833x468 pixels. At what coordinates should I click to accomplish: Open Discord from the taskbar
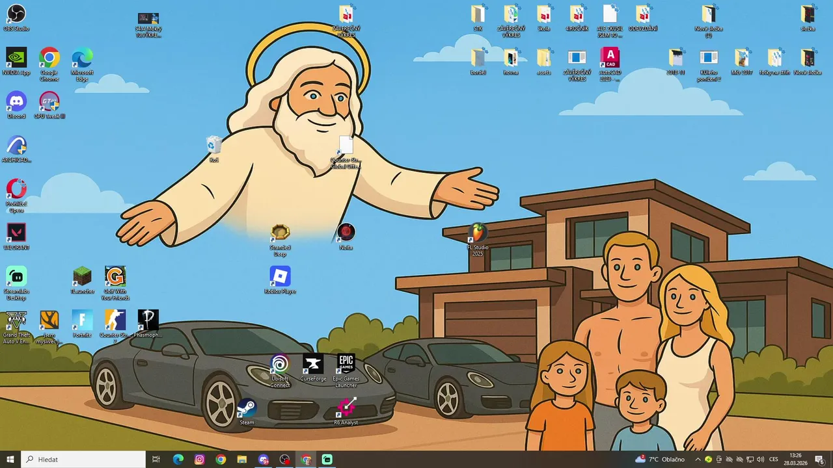coord(264,460)
